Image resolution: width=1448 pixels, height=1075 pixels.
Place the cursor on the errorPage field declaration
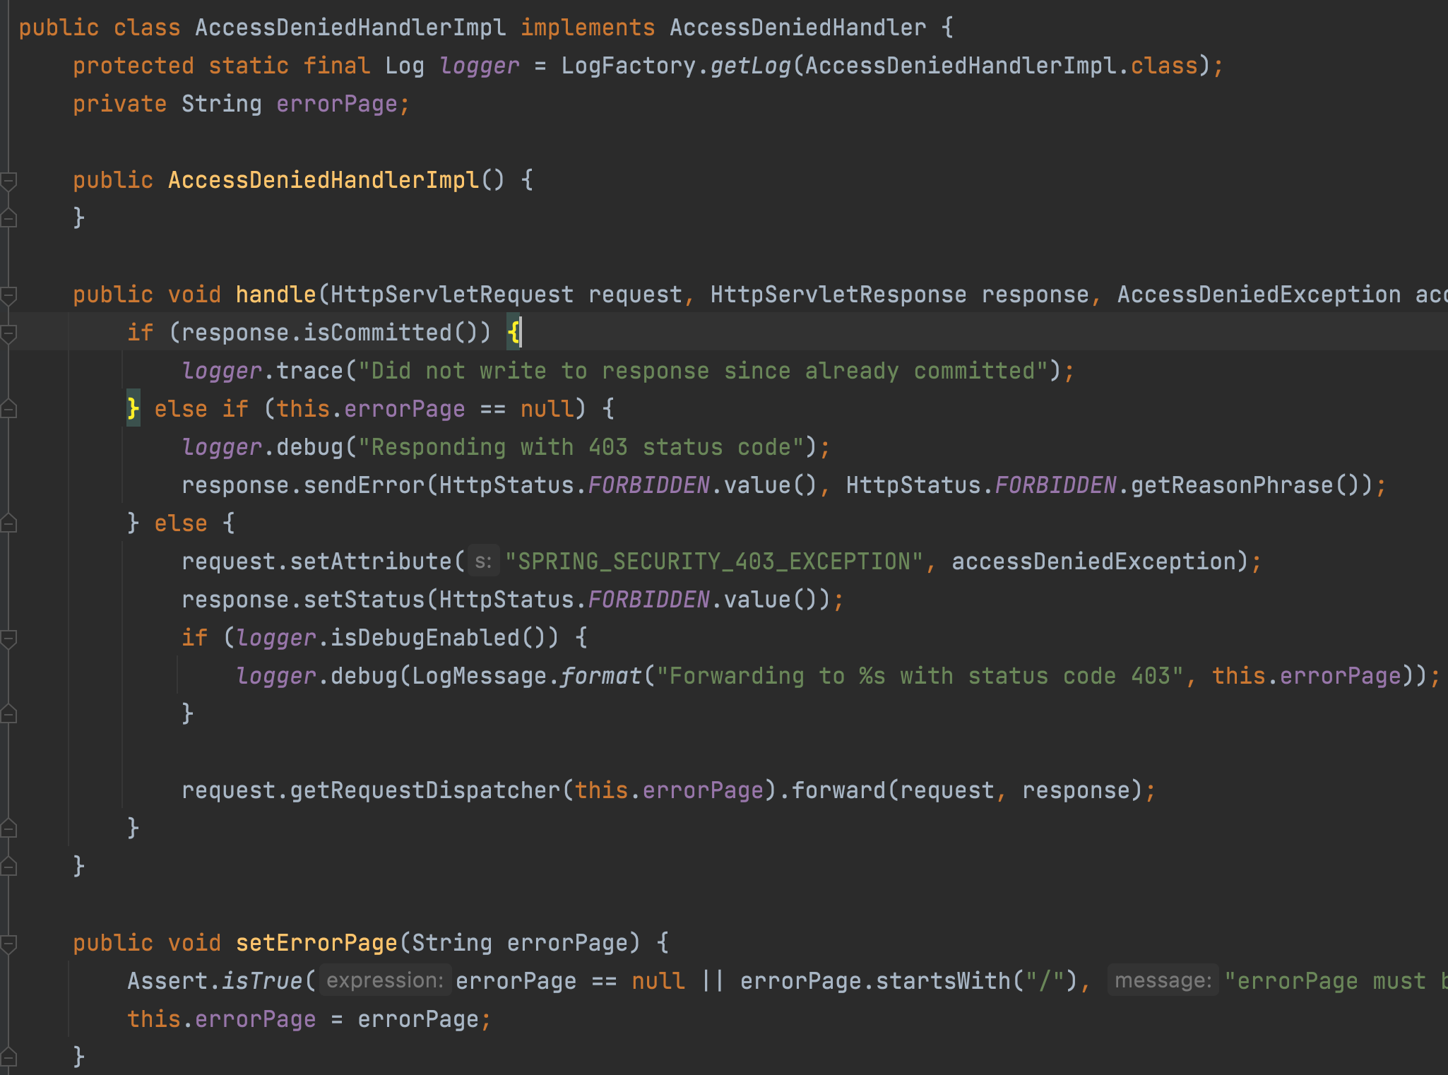coord(338,103)
